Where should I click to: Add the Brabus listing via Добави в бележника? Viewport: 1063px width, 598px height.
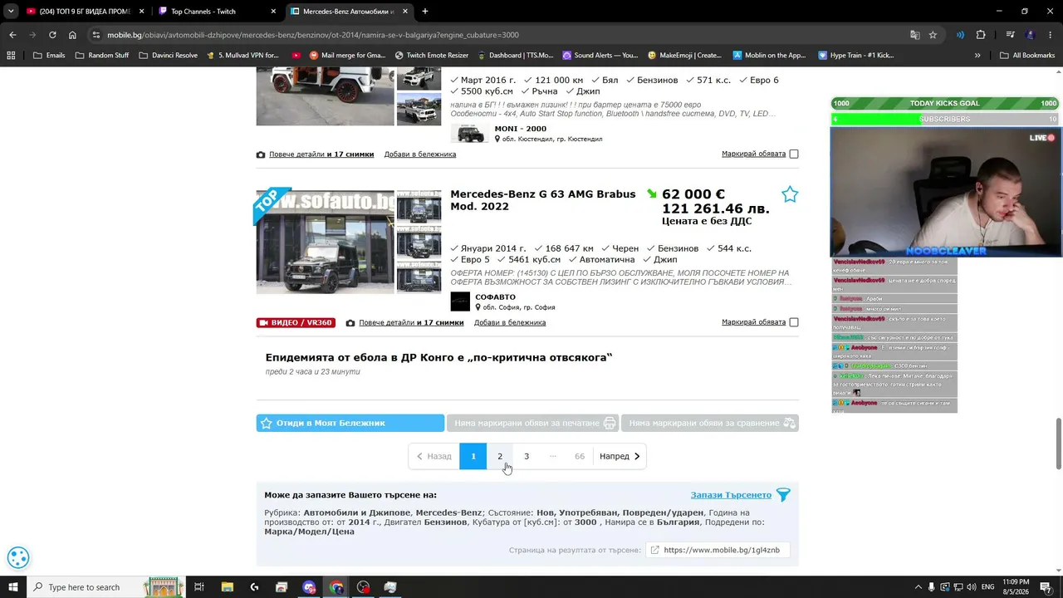point(510,322)
